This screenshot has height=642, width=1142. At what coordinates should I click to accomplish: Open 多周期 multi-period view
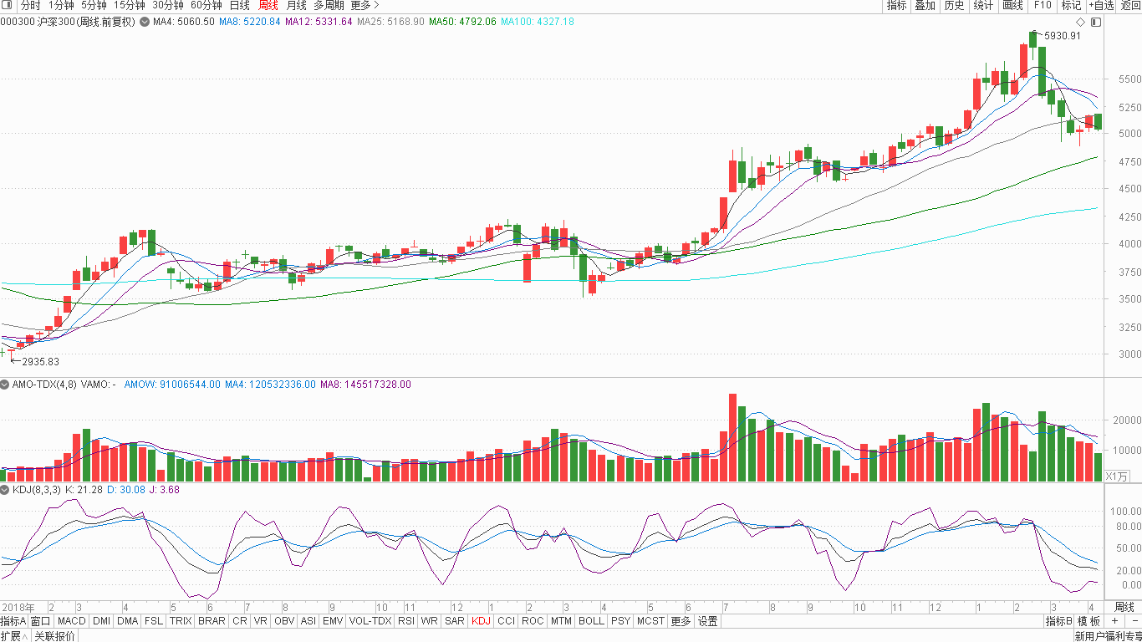329,5
